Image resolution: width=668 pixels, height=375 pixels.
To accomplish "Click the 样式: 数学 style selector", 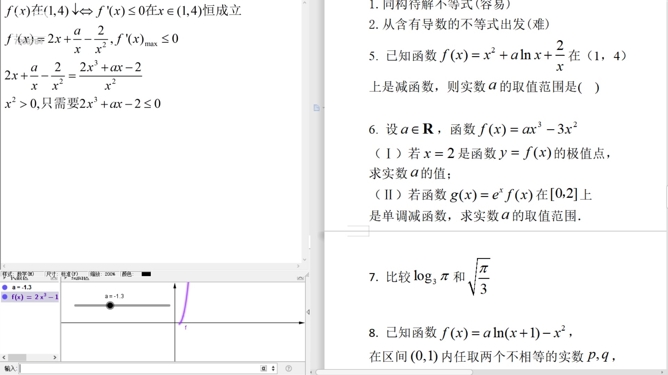I will point(18,274).
